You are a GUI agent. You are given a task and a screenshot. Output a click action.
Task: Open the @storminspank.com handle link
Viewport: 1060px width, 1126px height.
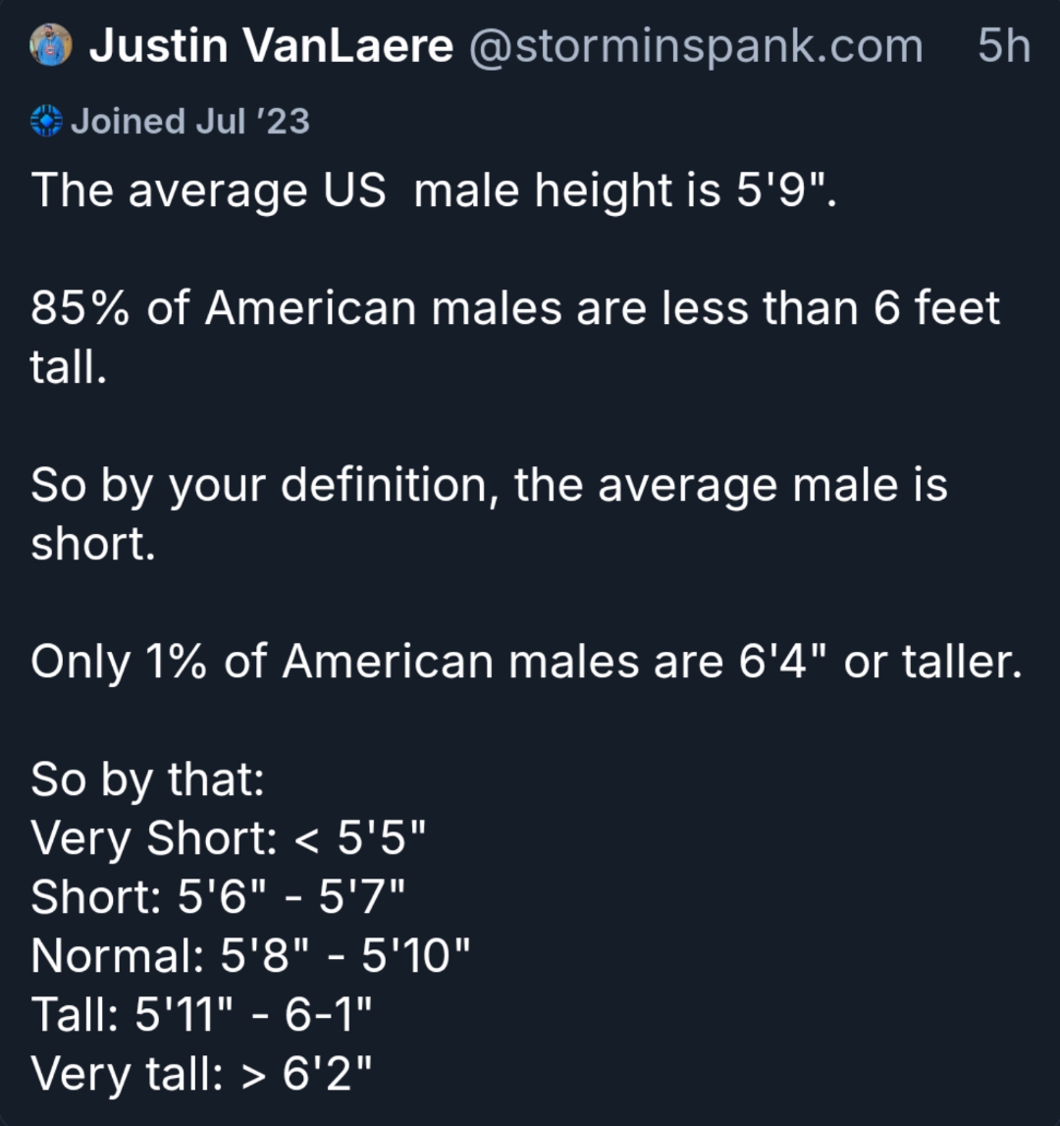[696, 46]
